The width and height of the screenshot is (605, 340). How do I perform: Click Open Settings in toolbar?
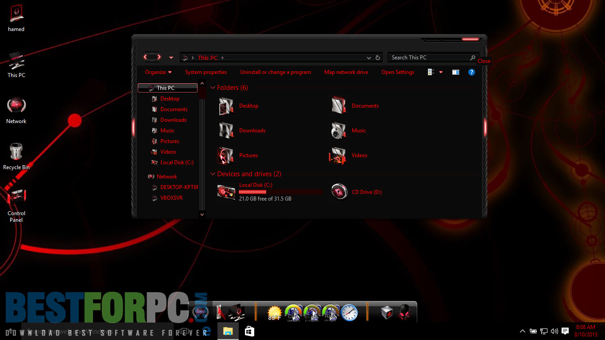click(x=398, y=72)
